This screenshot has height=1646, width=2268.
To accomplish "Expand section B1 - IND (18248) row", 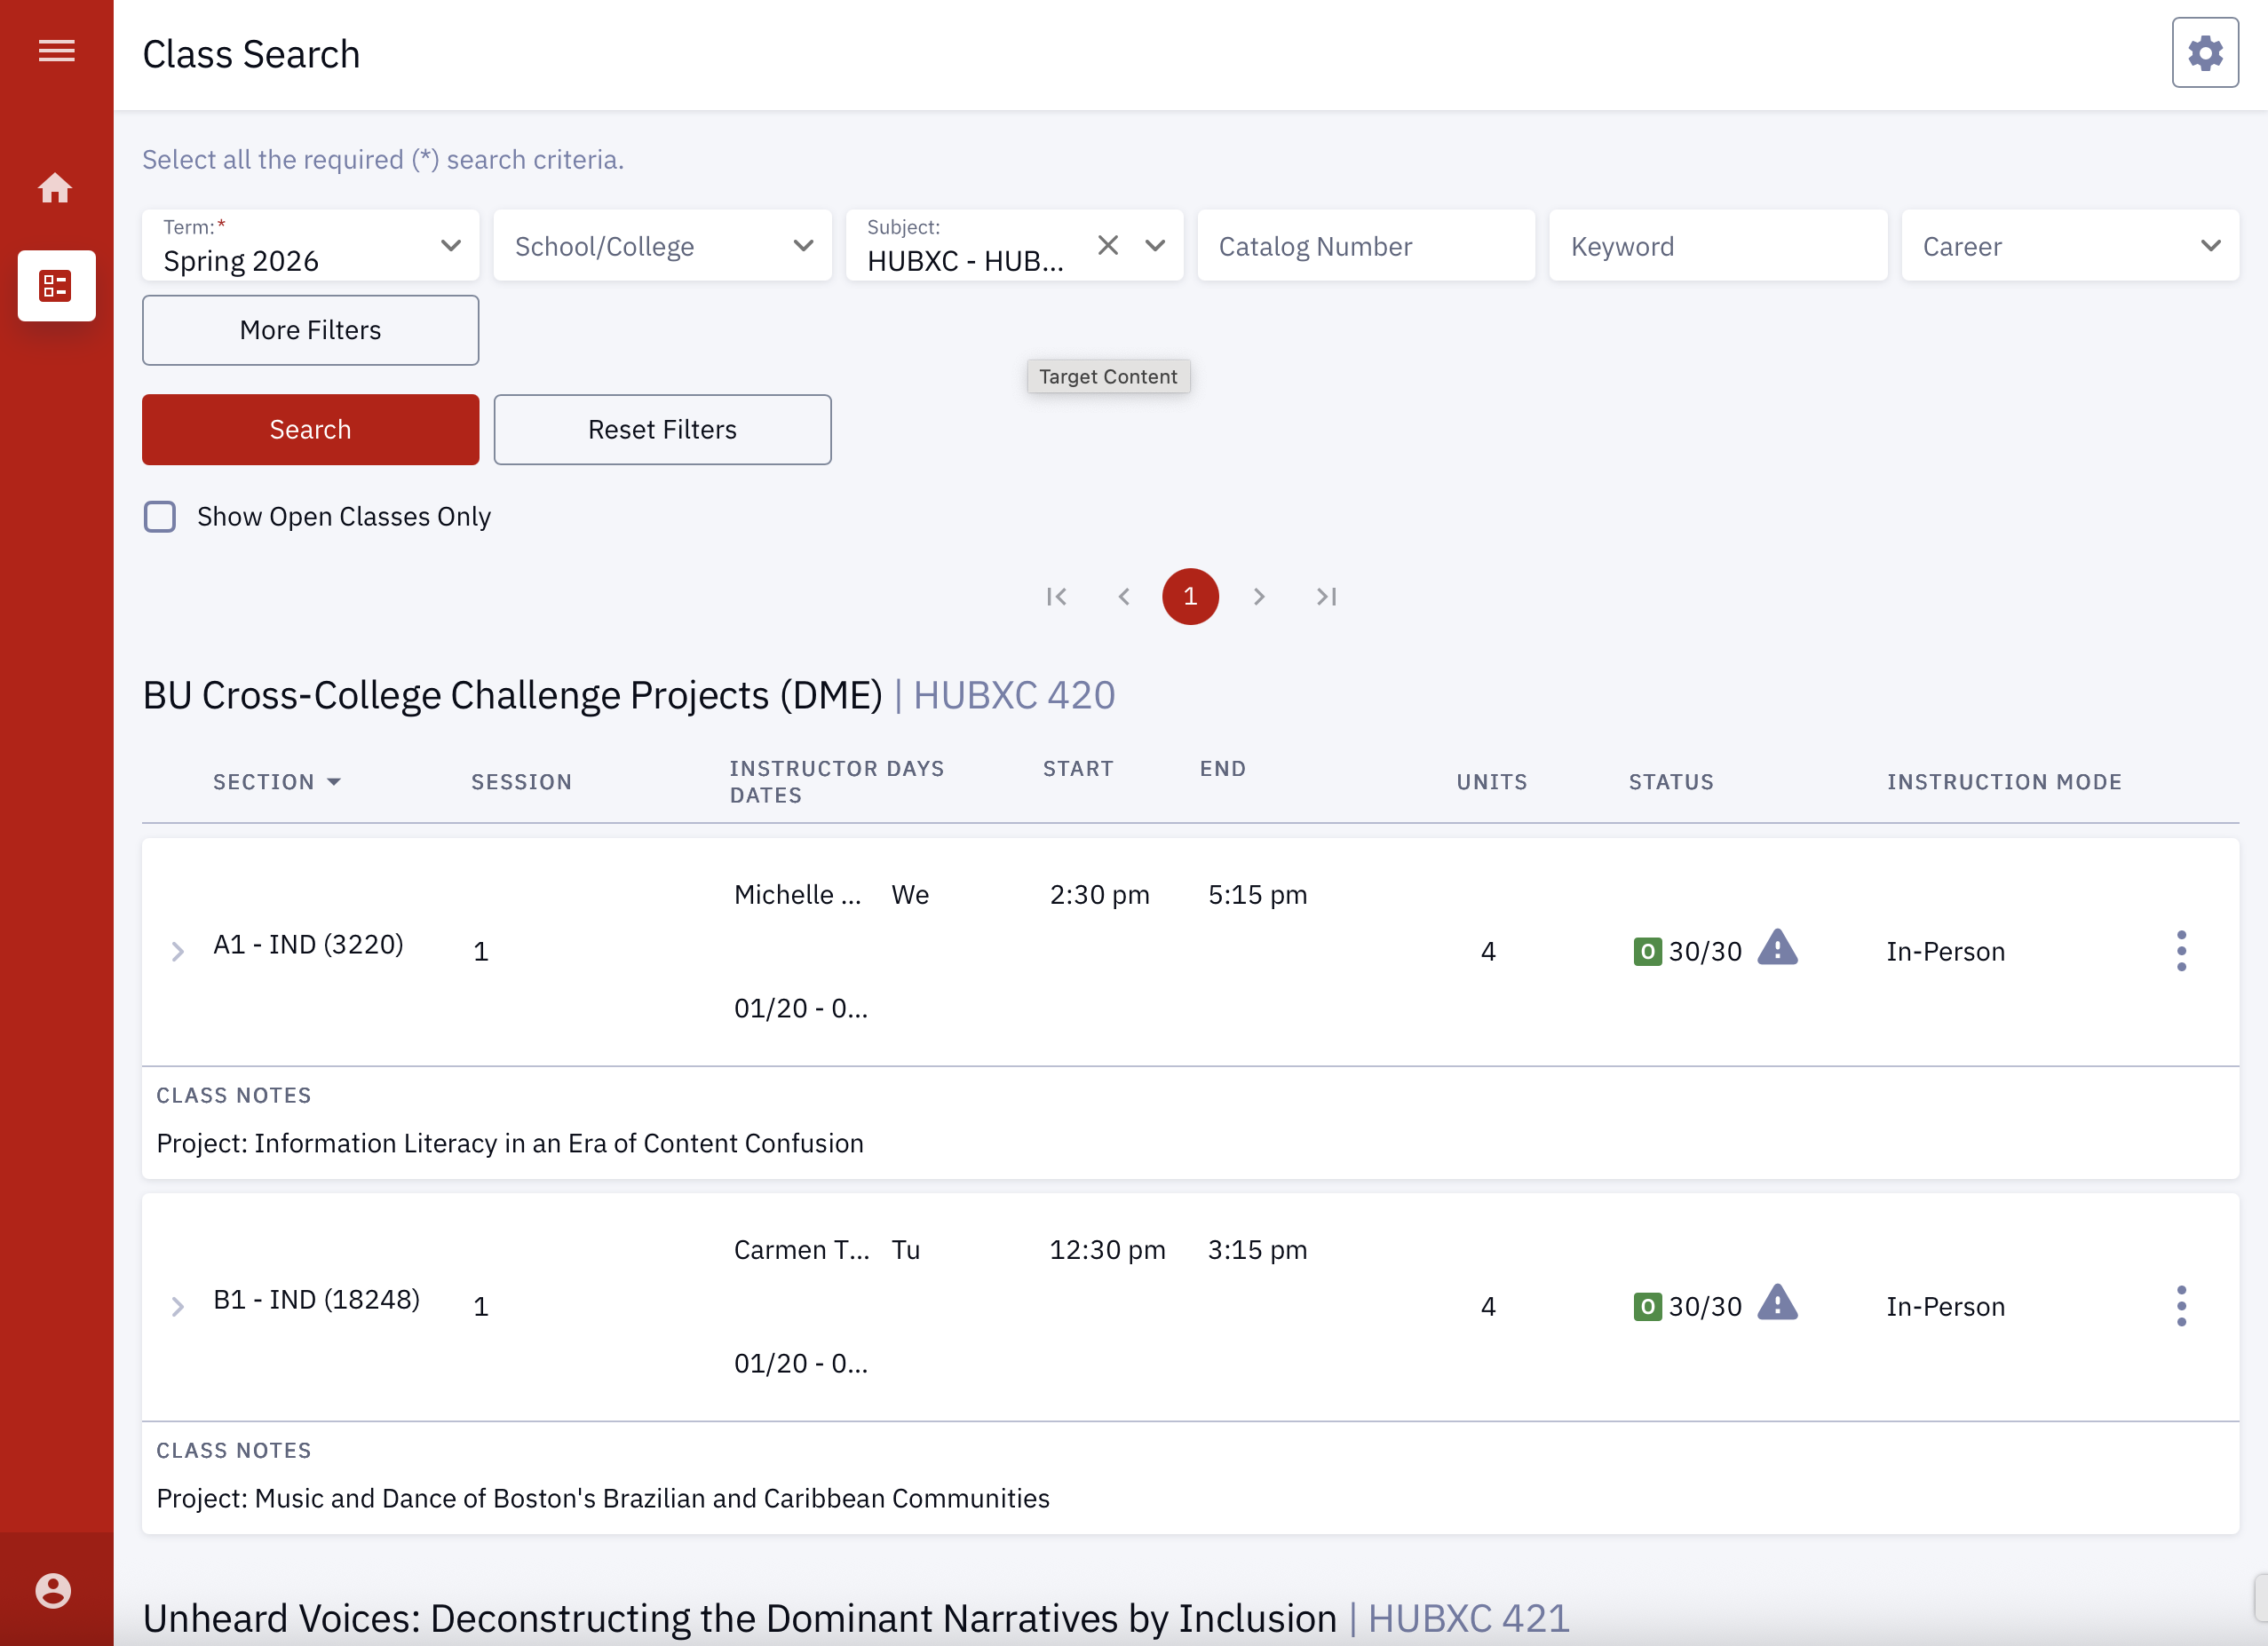I will pos(178,1306).
